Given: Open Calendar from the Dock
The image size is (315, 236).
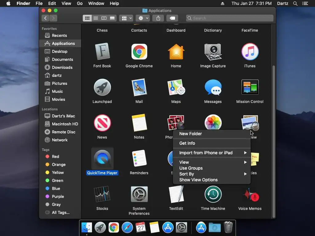Looking at the screenshot, I should [x=141, y=228].
